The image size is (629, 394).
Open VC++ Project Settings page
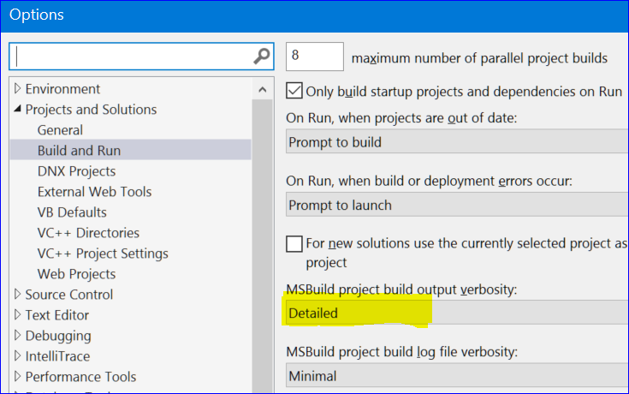tap(103, 254)
